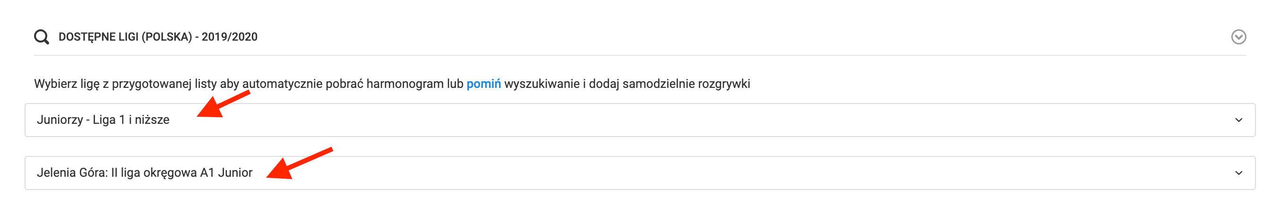
Task: Click the red arrow pointing at Jelenia Góra
Action: tap(298, 163)
